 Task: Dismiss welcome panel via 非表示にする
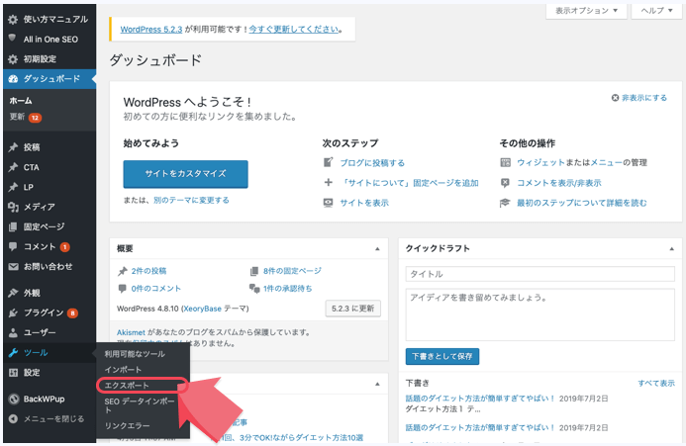point(639,98)
